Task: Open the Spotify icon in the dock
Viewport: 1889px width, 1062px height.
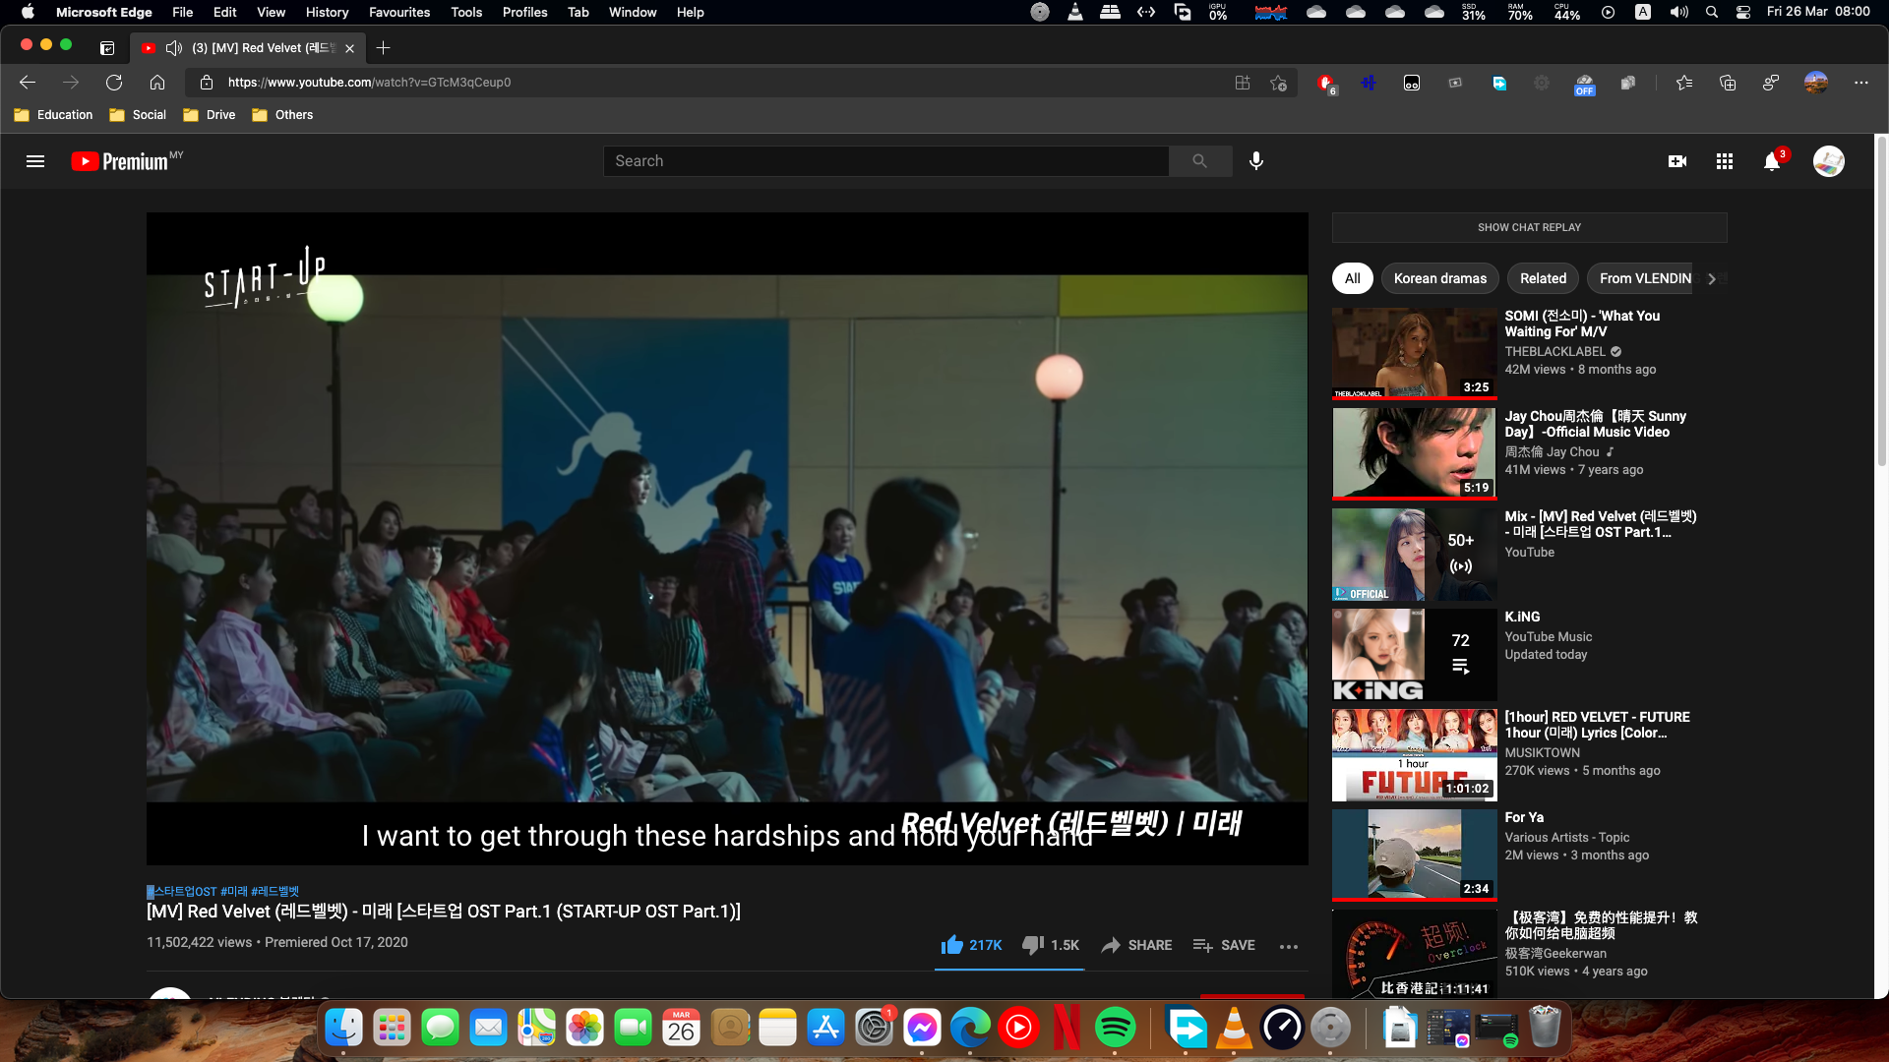Action: point(1115,1028)
